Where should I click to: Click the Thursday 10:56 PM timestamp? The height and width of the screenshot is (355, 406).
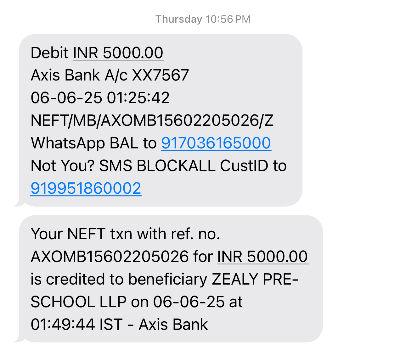203,19
